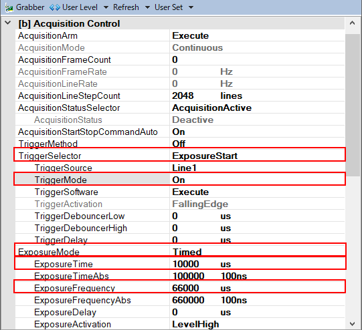
Task: Edit the TriggerDebouncerHigh value
Action: coord(175,228)
